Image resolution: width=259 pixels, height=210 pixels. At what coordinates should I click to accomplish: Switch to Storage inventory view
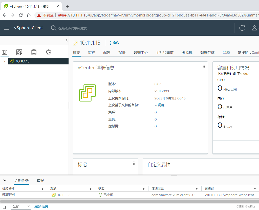[34, 52]
